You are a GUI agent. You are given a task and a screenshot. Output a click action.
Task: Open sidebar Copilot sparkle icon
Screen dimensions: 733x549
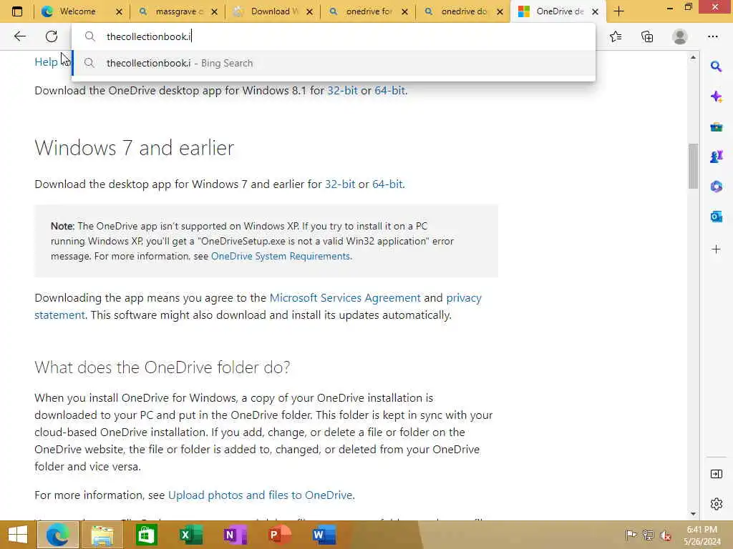(x=716, y=97)
